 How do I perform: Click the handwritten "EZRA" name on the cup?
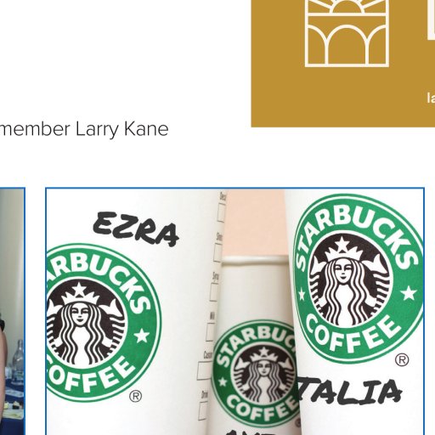136,229
